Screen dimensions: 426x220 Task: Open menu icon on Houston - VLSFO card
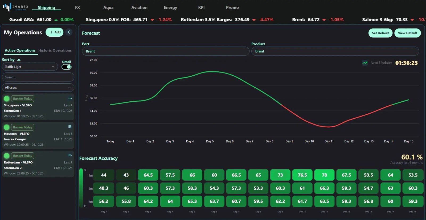(x=70, y=127)
